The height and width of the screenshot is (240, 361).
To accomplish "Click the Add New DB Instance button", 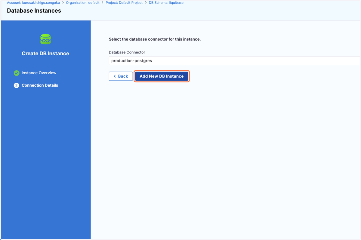I will click(162, 76).
